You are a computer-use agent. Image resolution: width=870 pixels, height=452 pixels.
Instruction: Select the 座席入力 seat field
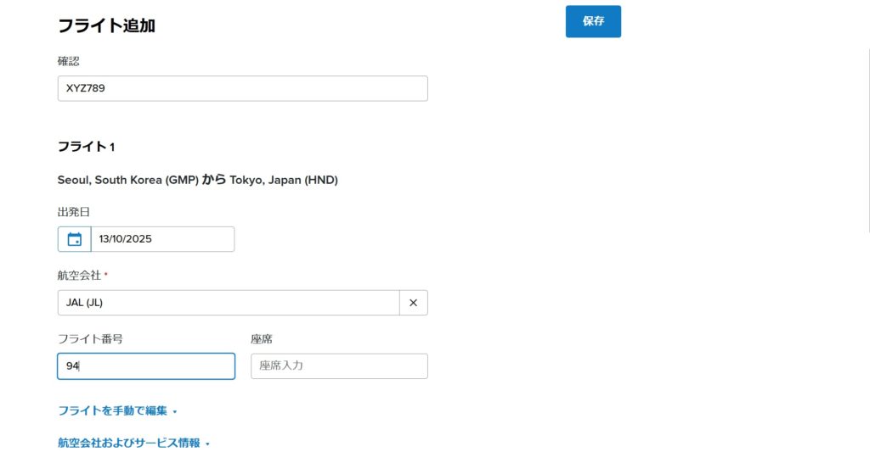[339, 366]
